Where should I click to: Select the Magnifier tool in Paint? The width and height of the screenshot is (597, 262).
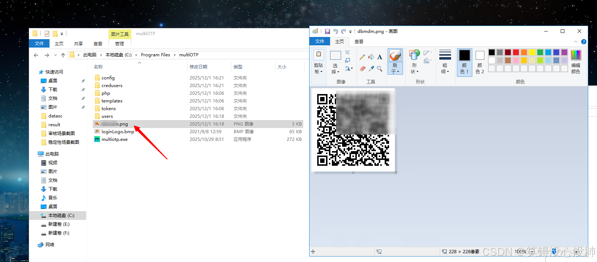(380, 68)
